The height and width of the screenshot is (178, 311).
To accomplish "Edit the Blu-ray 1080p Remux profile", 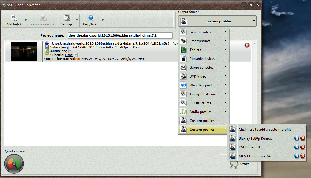I will pyautogui.click(x=297, y=138).
